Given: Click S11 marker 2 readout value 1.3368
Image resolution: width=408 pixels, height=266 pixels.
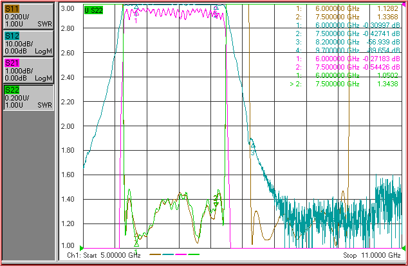Looking at the screenshot, I should [x=387, y=17].
